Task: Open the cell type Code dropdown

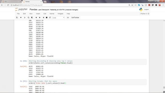Action: point(59,18)
